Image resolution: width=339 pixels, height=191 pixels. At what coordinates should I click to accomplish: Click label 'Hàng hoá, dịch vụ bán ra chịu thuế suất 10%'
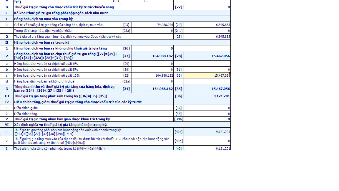click(x=47, y=75)
